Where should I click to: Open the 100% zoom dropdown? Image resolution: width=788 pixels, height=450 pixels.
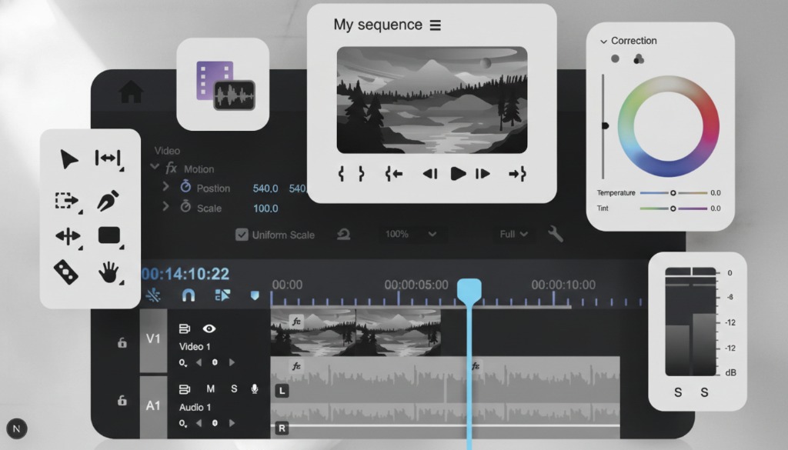tap(411, 234)
